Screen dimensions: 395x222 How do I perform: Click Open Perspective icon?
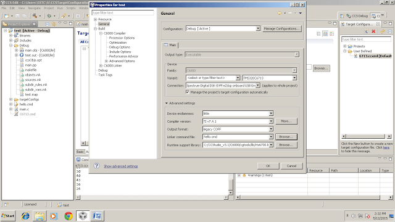coord(342,16)
